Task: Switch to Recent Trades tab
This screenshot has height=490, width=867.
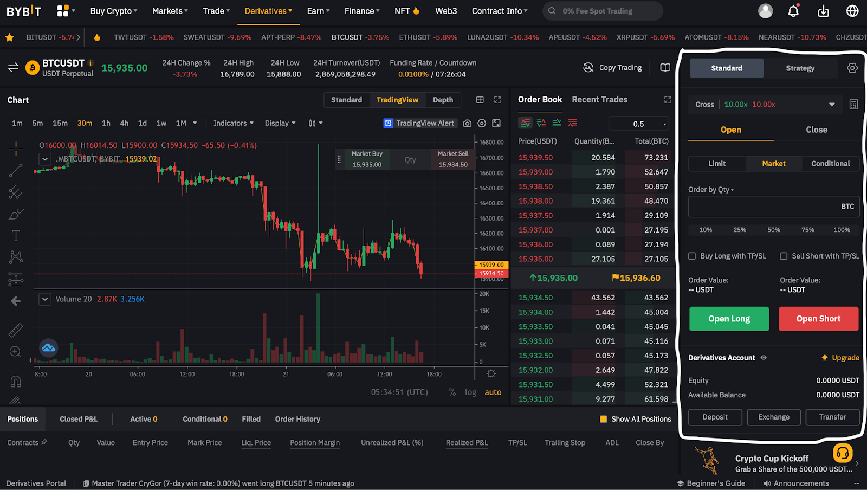Action: [600, 100]
